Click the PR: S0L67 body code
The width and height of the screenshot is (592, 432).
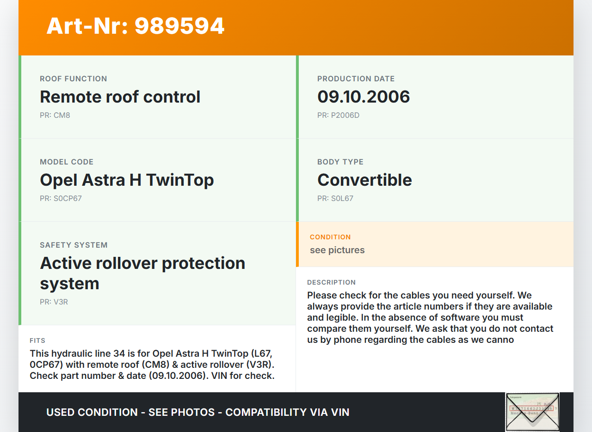pos(335,198)
